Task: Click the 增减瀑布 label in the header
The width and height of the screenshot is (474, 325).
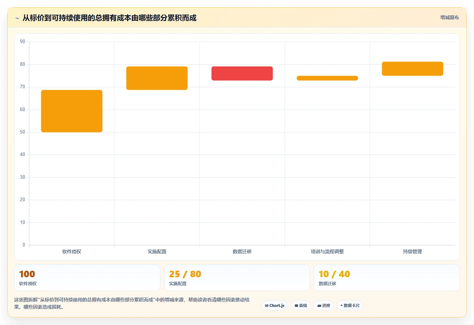Action: tap(449, 17)
